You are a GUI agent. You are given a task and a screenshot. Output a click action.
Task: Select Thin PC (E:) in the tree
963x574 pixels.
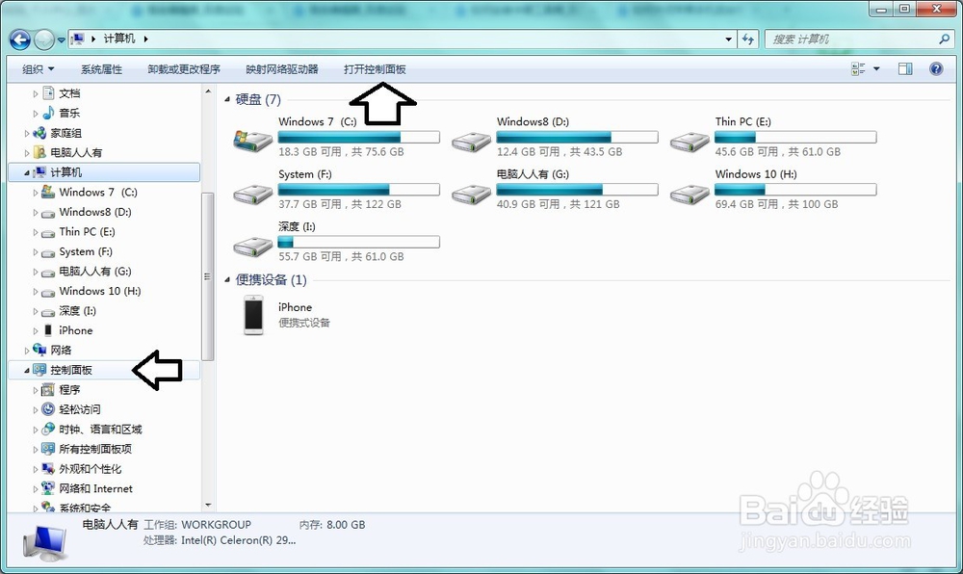click(88, 231)
